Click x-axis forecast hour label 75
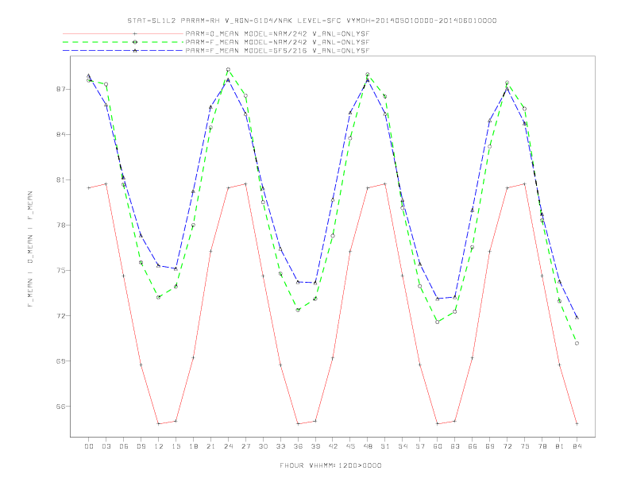629x486 pixels. [x=525, y=446]
